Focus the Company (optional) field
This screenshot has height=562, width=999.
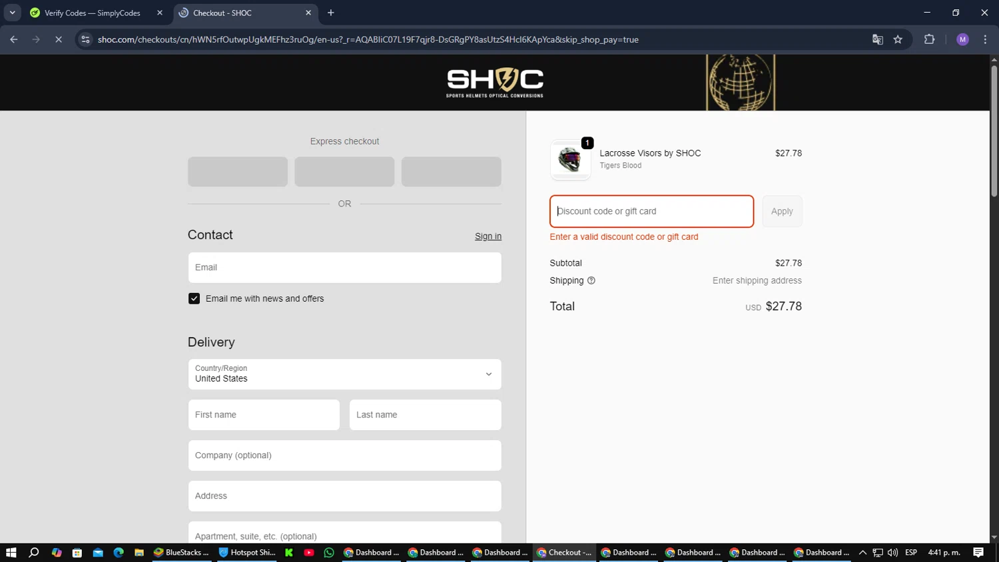pyautogui.click(x=344, y=455)
